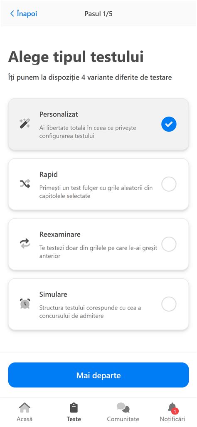
Task: Go back via the Înapoi link
Action: [23, 14]
